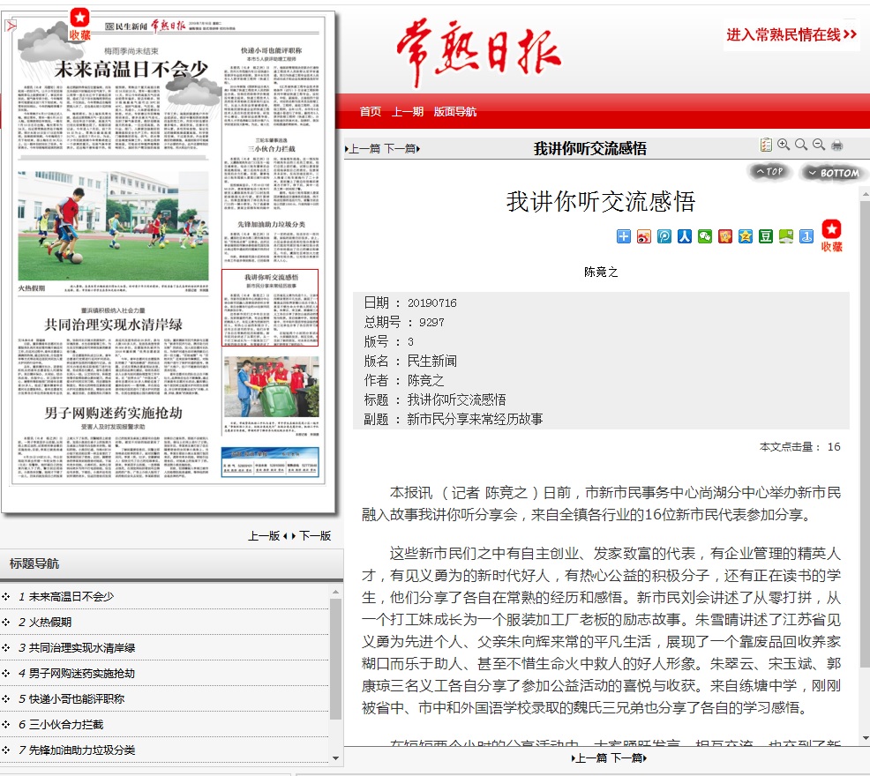Click the blue number-one share icon
870x776 pixels.
pos(806,237)
